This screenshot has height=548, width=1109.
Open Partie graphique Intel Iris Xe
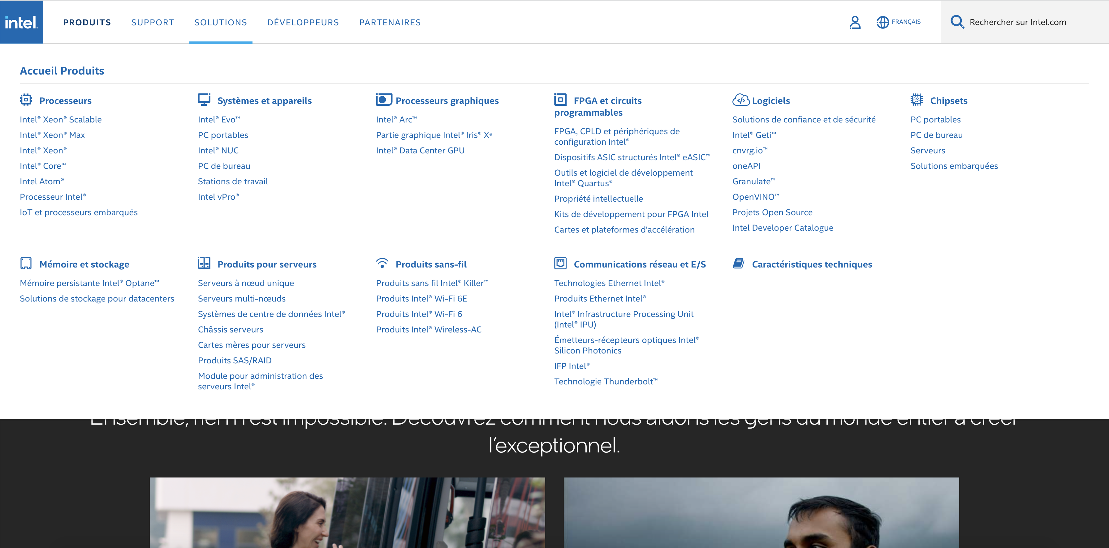(x=434, y=135)
